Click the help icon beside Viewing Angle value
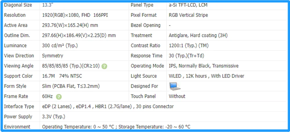The height and width of the screenshot is (132, 290). click(x=104, y=66)
